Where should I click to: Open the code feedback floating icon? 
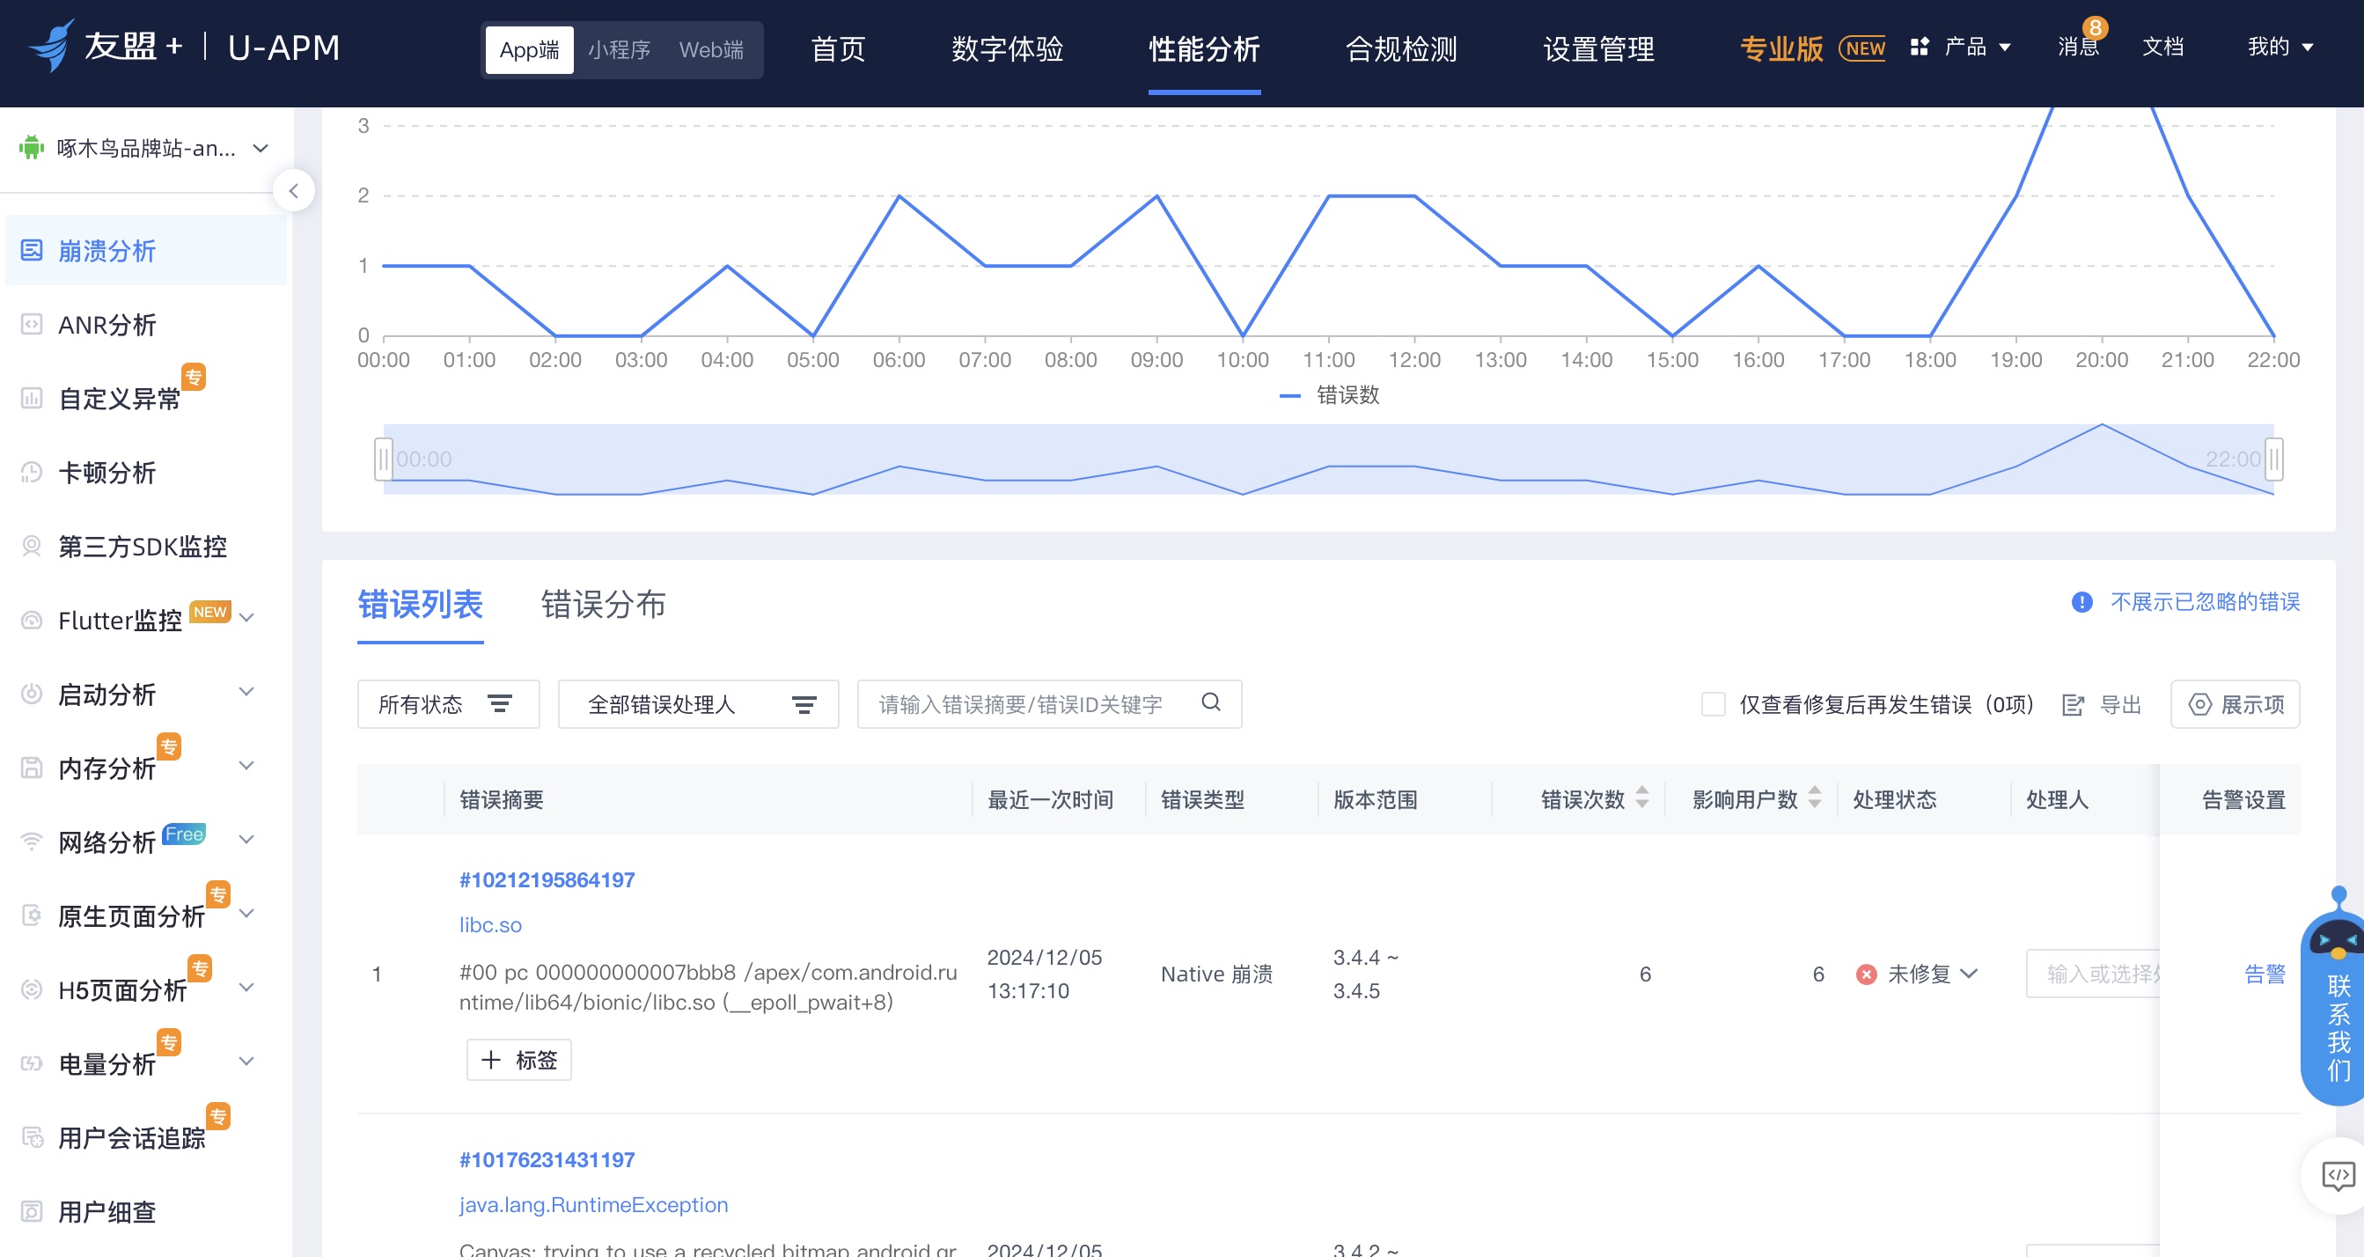[x=2338, y=1175]
